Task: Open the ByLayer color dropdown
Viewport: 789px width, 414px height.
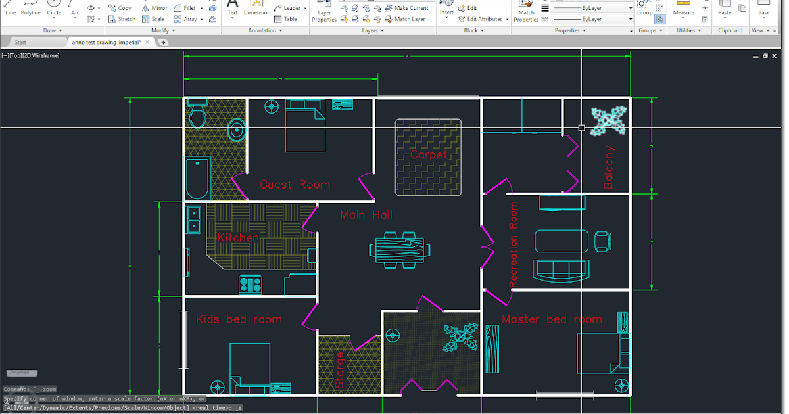Action: pos(592,9)
